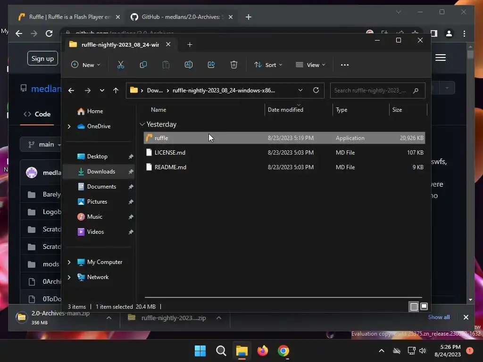
Task: Go back in File Explorer navigation
Action: tap(71, 90)
